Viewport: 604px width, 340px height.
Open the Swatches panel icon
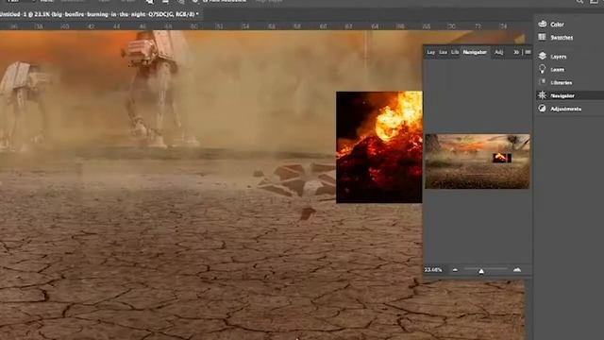[x=543, y=37]
